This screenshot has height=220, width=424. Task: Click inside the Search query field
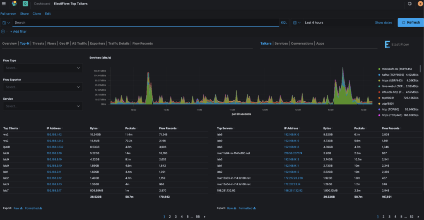click(146, 23)
